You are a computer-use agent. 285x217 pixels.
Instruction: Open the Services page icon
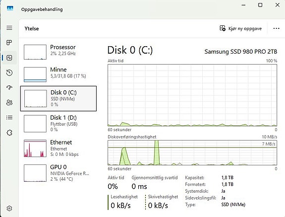[9, 133]
